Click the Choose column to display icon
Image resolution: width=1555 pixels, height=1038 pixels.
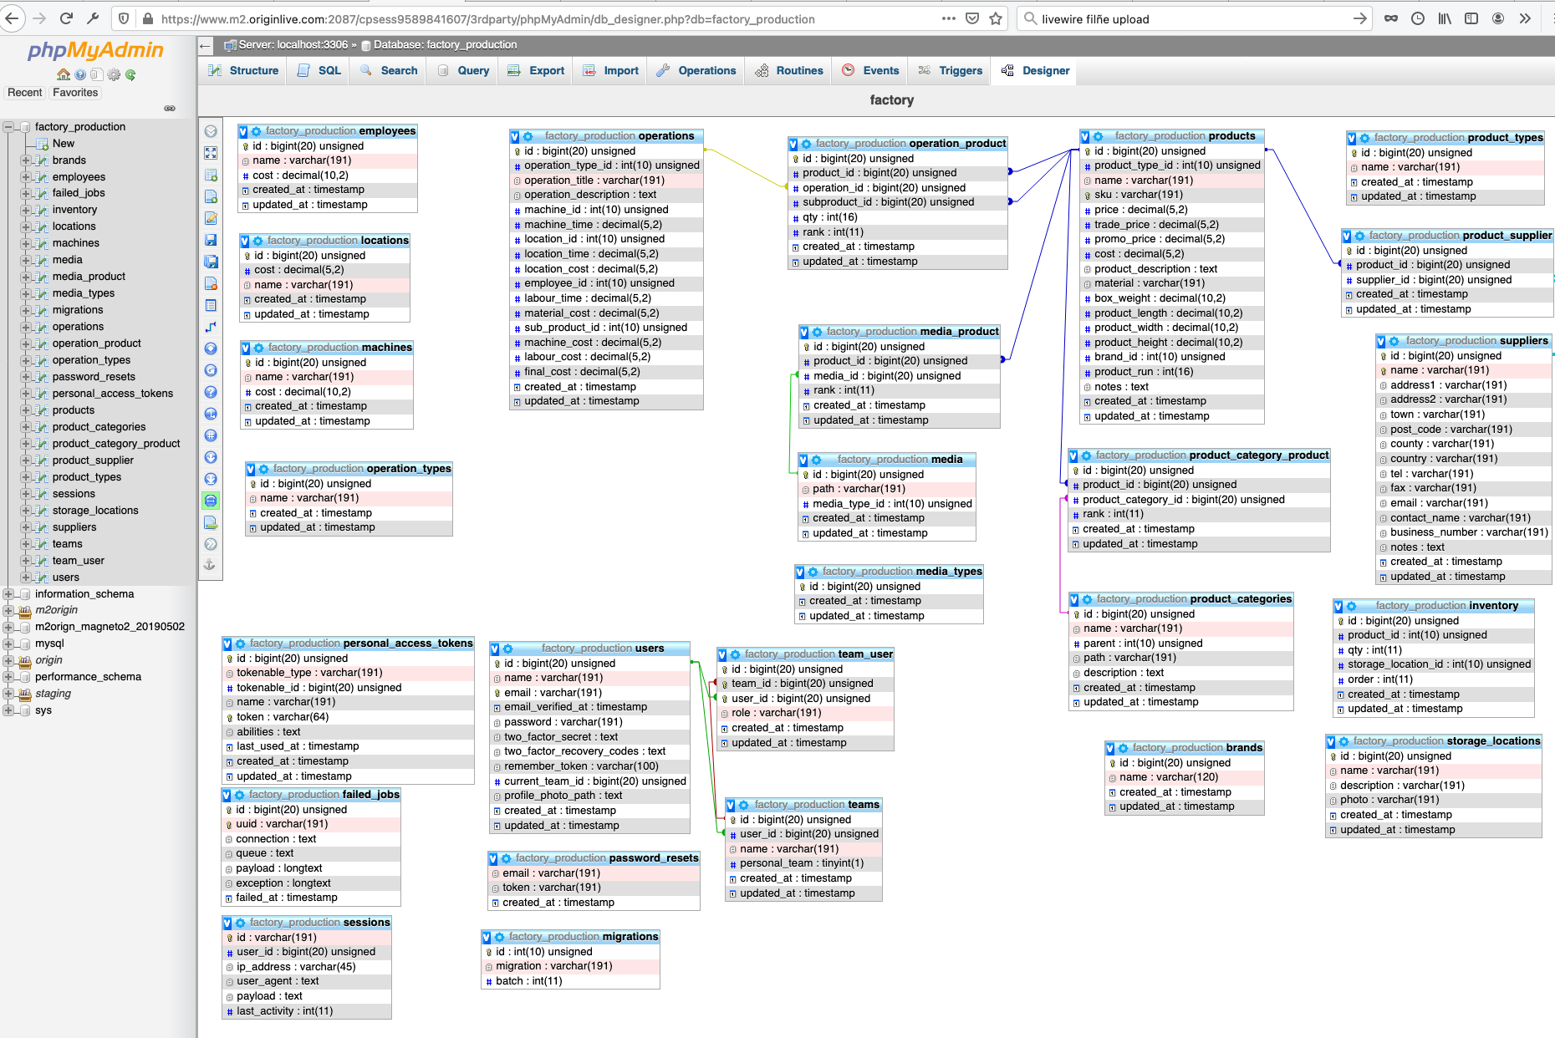tap(211, 349)
